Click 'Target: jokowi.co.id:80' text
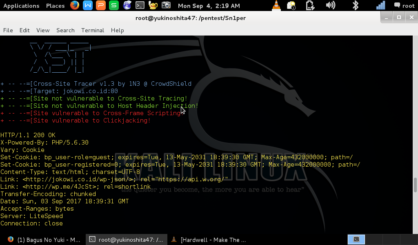 [76, 91]
